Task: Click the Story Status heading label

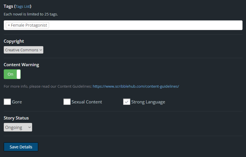Action: point(16,118)
